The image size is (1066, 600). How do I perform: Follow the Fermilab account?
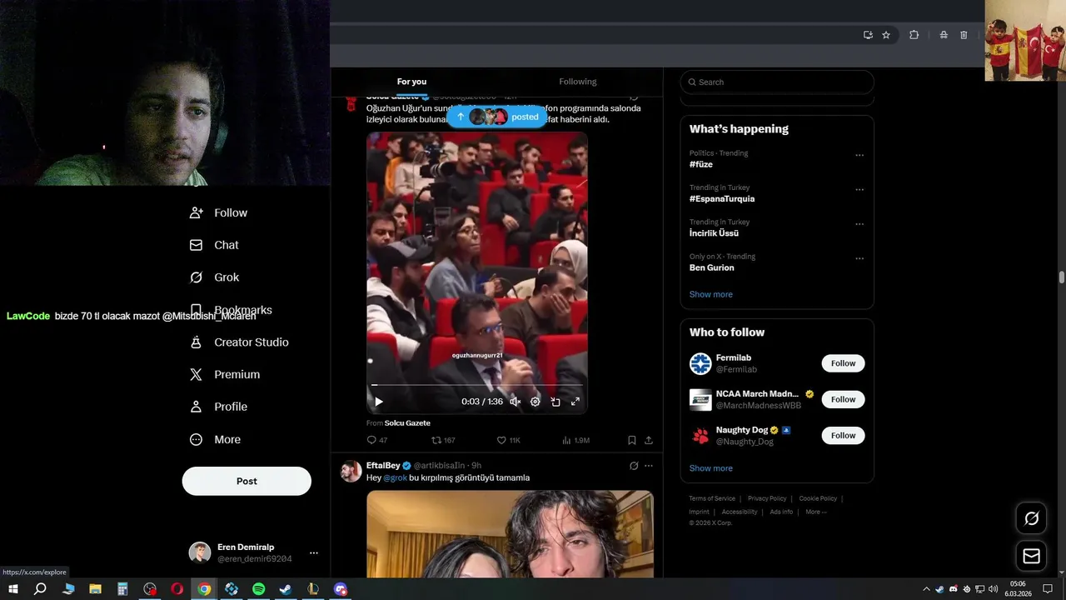point(843,363)
